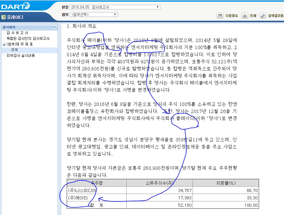Click the 합 계 total row label
The width and height of the screenshot is (284, 215).
click(x=97, y=205)
